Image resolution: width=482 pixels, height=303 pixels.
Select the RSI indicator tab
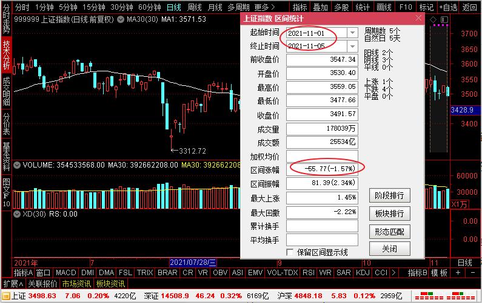tap(309, 272)
